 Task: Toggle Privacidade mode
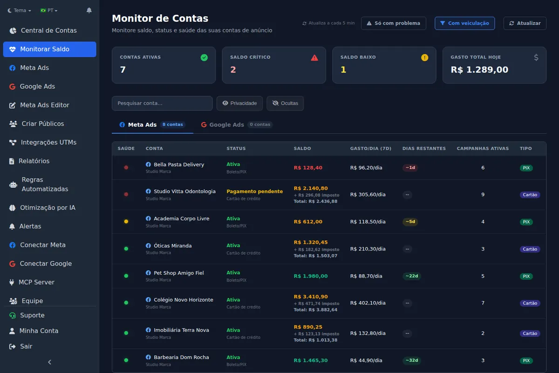click(239, 103)
